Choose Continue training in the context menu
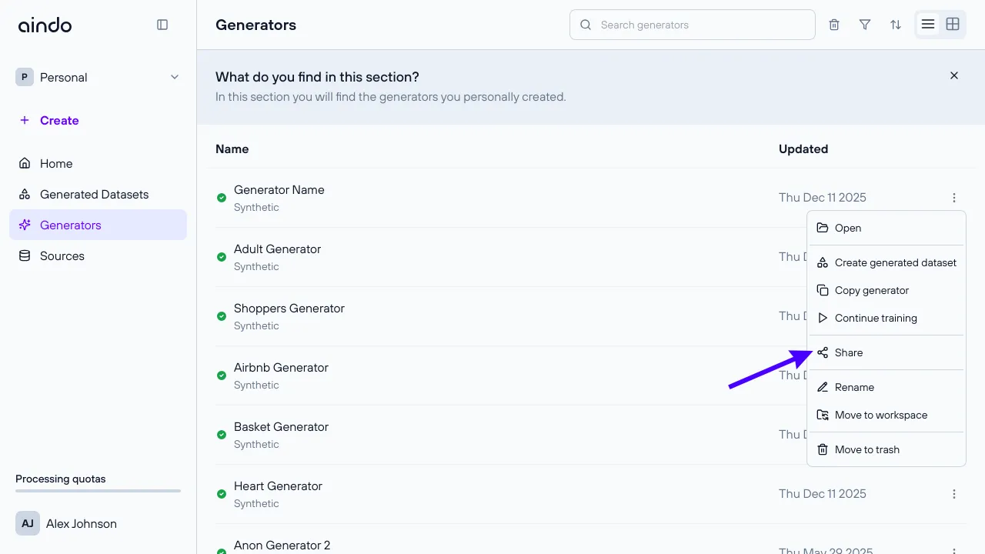985x554 pixels. click(876, 318)
